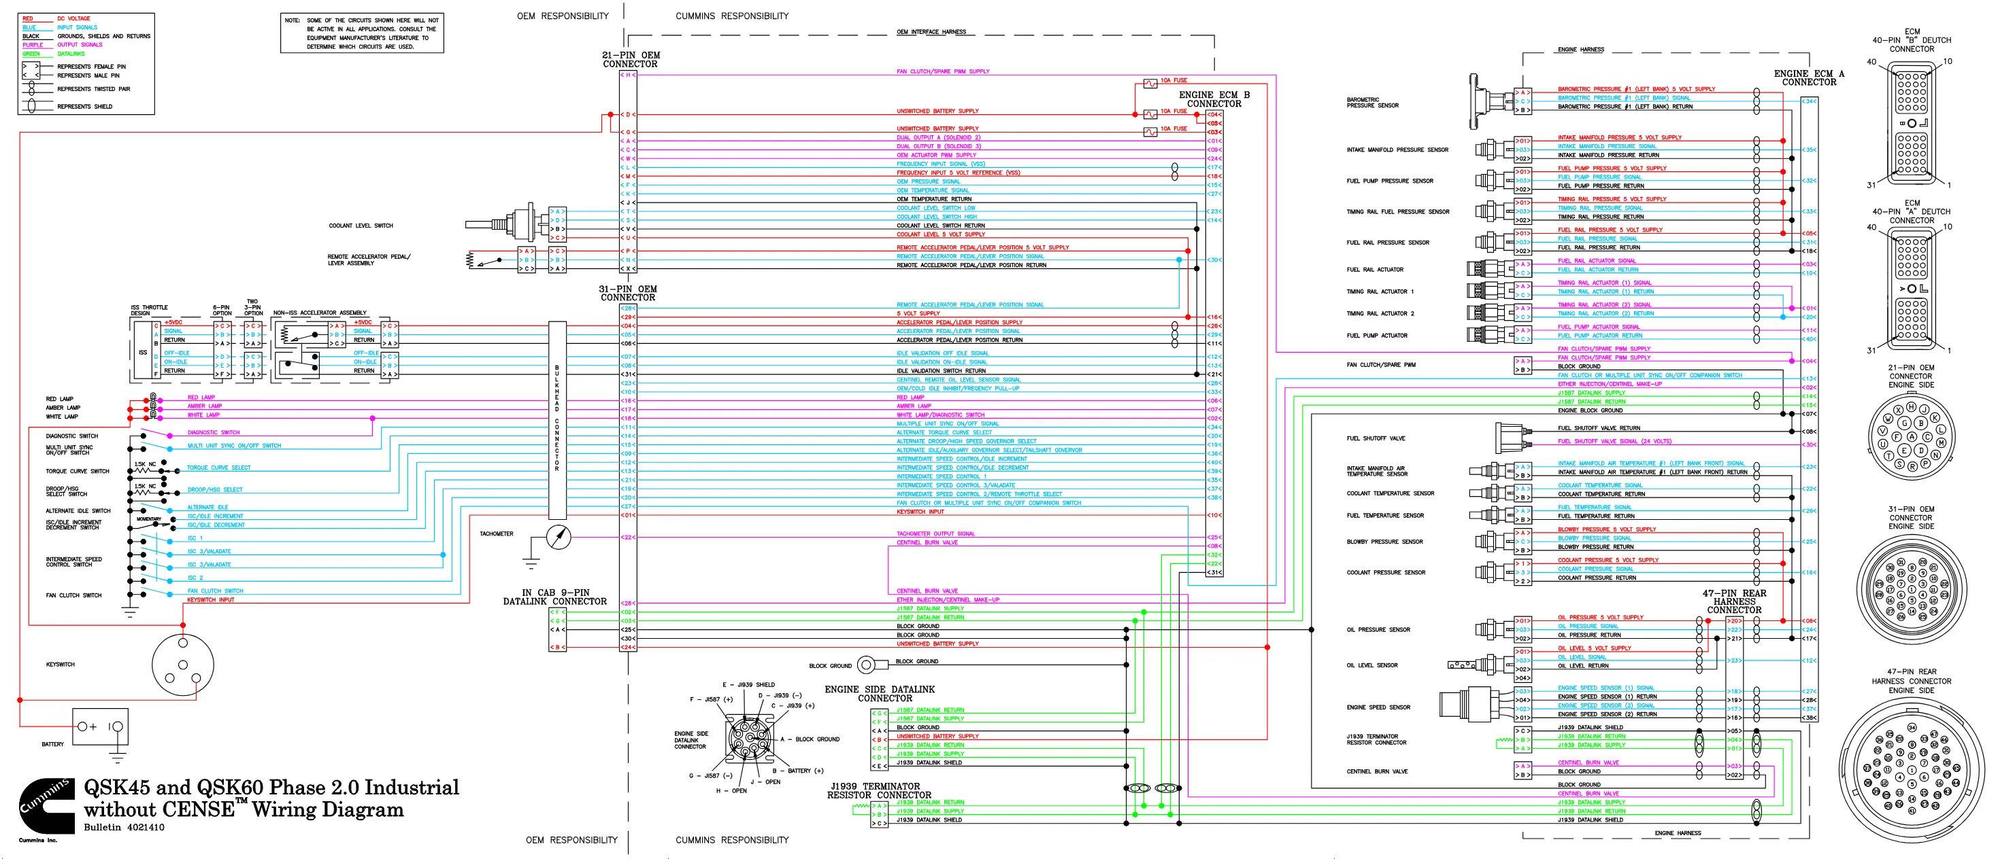Click the "DIAGNOSTIC SWITCH" label
Image resolution: width=1998 pixels, height=861 pixels.
click(72, 436)
